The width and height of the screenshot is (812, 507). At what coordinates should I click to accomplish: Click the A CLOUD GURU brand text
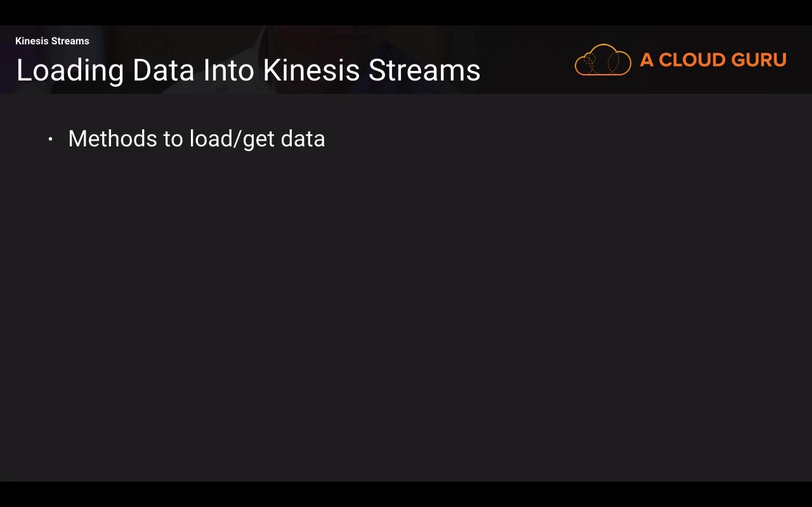point(713,60)
